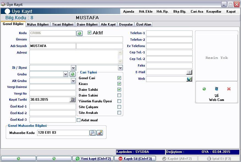Open Kısayollar from the top menu
241x162 pixels.
(214, 12)
